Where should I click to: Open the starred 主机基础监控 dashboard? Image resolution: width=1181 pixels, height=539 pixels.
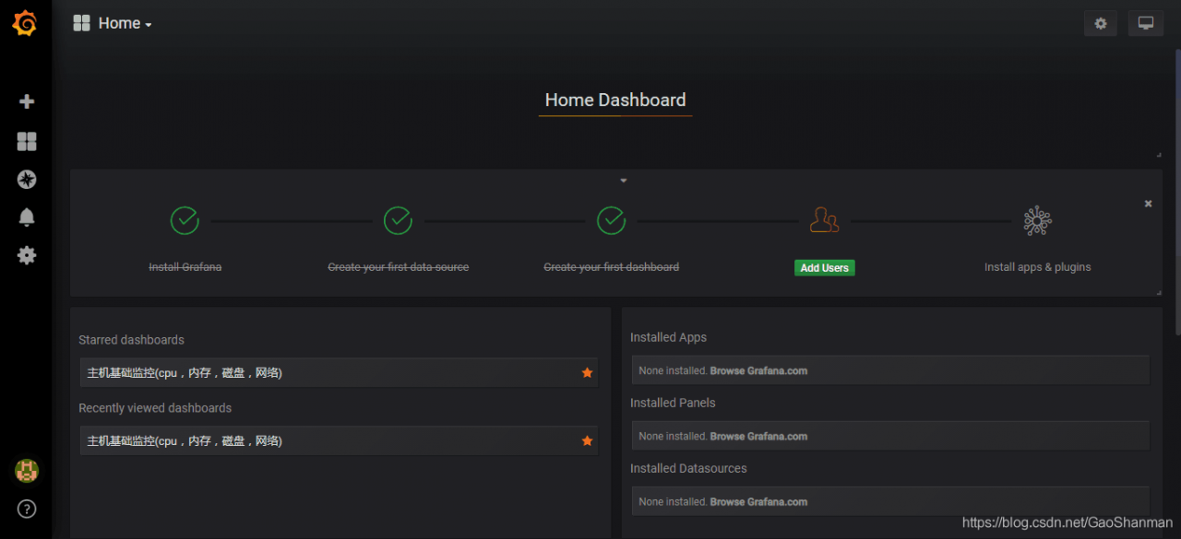pyautogui.click(x=339, y=372)
